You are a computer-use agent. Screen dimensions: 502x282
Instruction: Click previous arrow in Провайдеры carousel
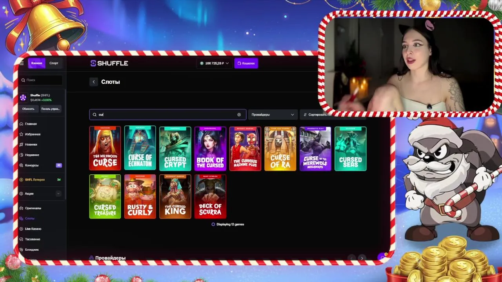(x=352, y=258)
